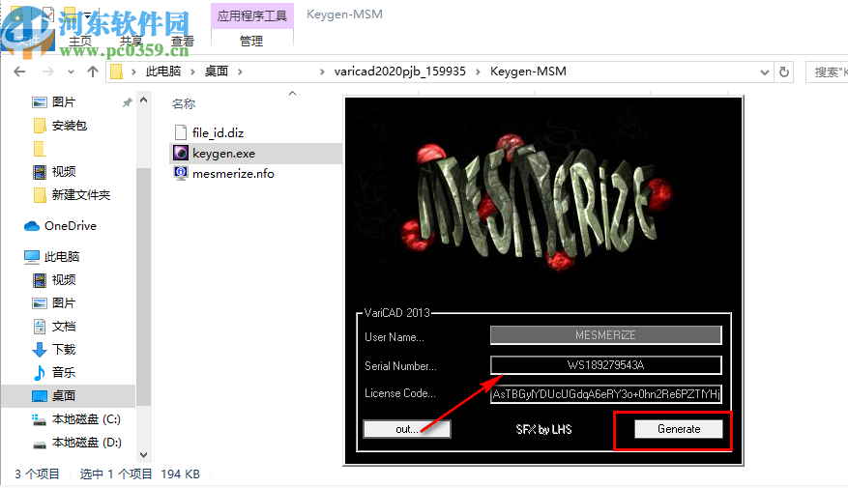The width and height of the screenshot is (848, 488).
Task: Select the file_id.diz file
Action: [218, 132]
